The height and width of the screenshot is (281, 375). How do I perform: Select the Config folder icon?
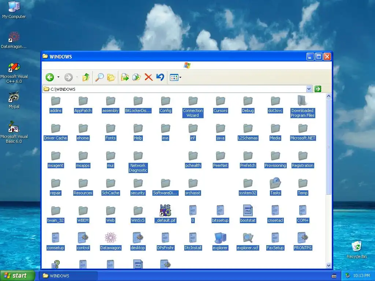tap(166, 101)
